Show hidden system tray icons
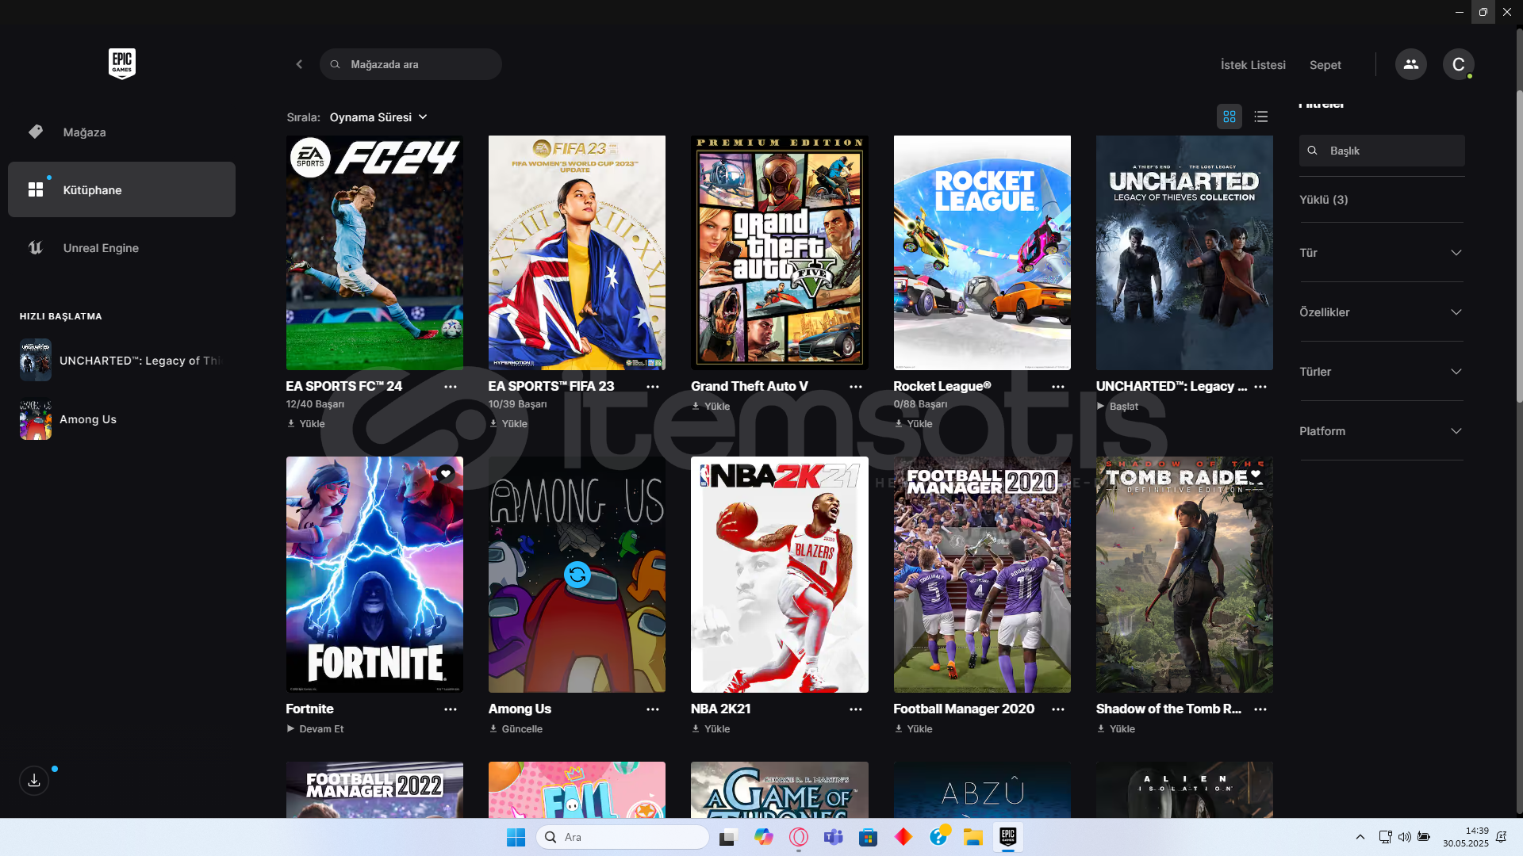Image resolution: width=1523 pixels, height=856 pixels. 1360,837
